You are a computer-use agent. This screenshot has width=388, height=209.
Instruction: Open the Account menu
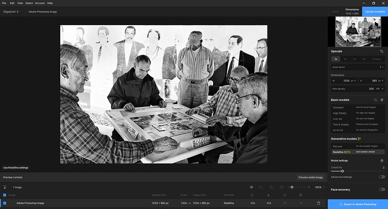point(40,3)
